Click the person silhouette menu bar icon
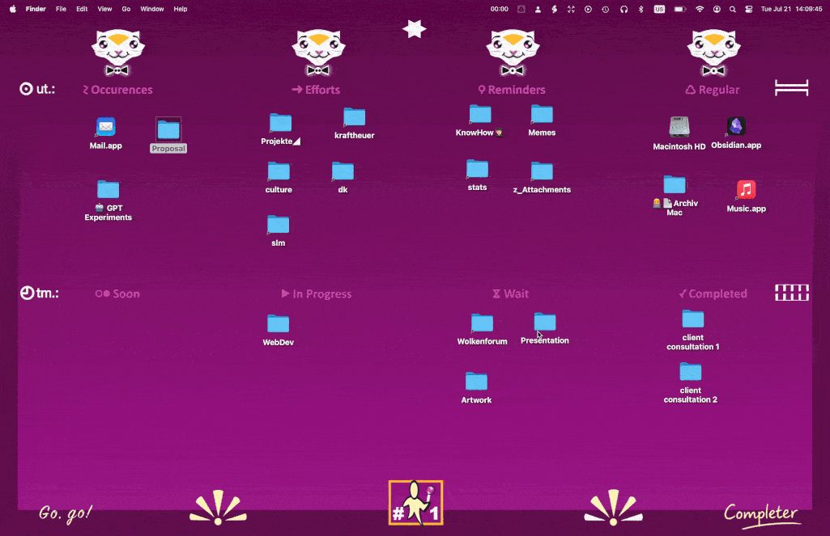830x536 pixels. click(x=538, y=9)
